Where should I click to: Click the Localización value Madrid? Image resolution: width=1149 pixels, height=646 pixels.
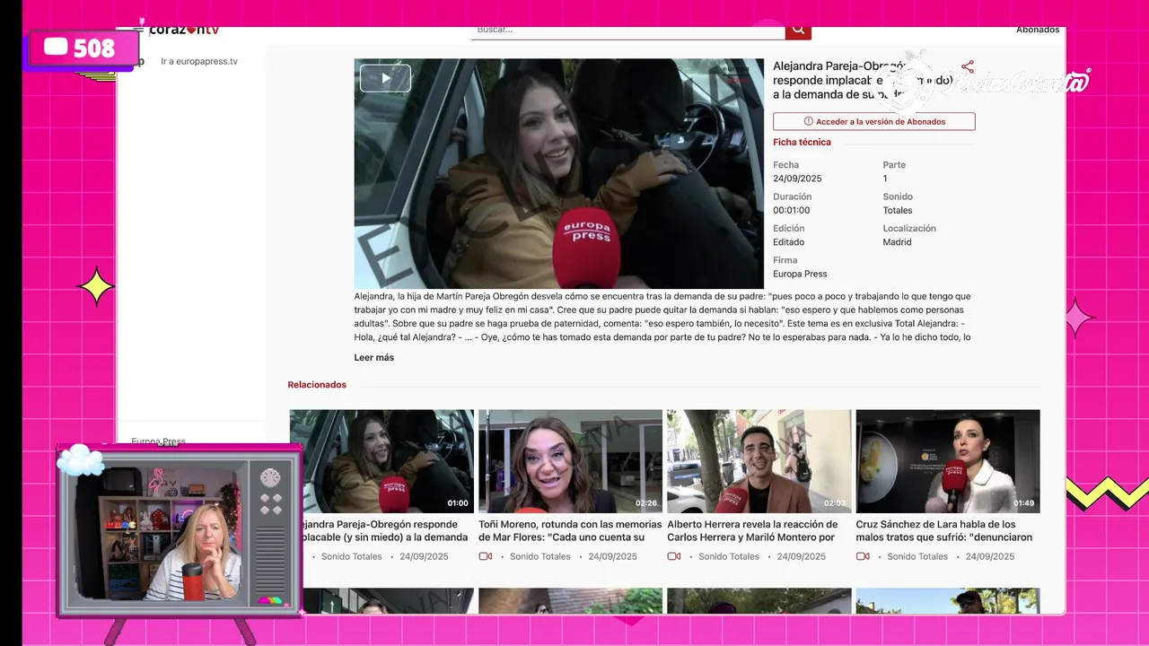897,242
